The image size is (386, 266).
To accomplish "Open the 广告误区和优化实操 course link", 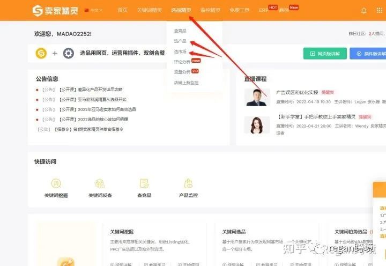I will pos(297,92).
